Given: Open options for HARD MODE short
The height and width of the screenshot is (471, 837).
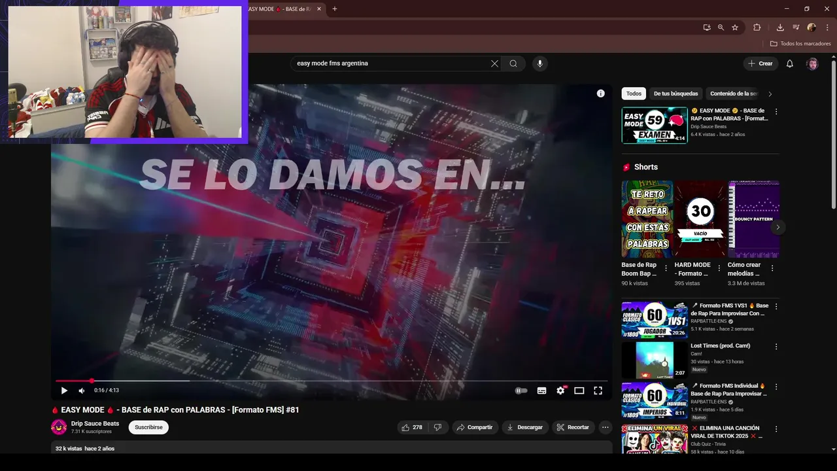Looking at the screenshot, I should [x=719, y=268].
